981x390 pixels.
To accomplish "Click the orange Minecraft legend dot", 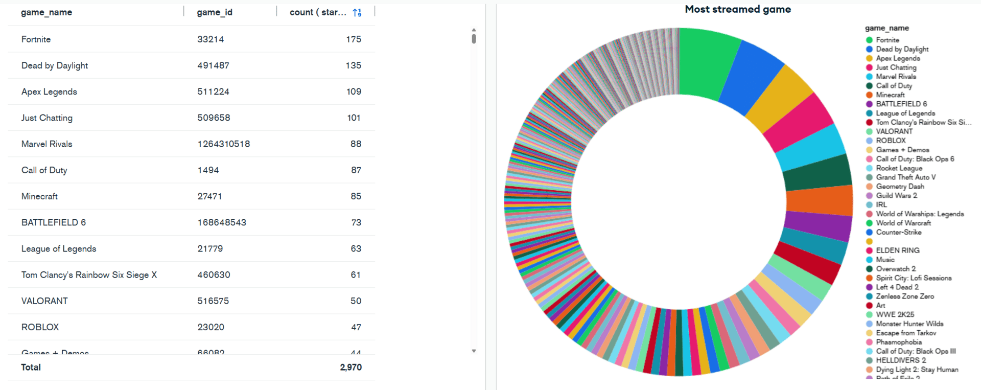I will tap(869, 95).
